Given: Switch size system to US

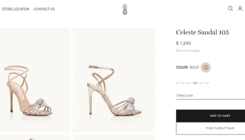Looking at the screenshot, I should click(195, 83).
